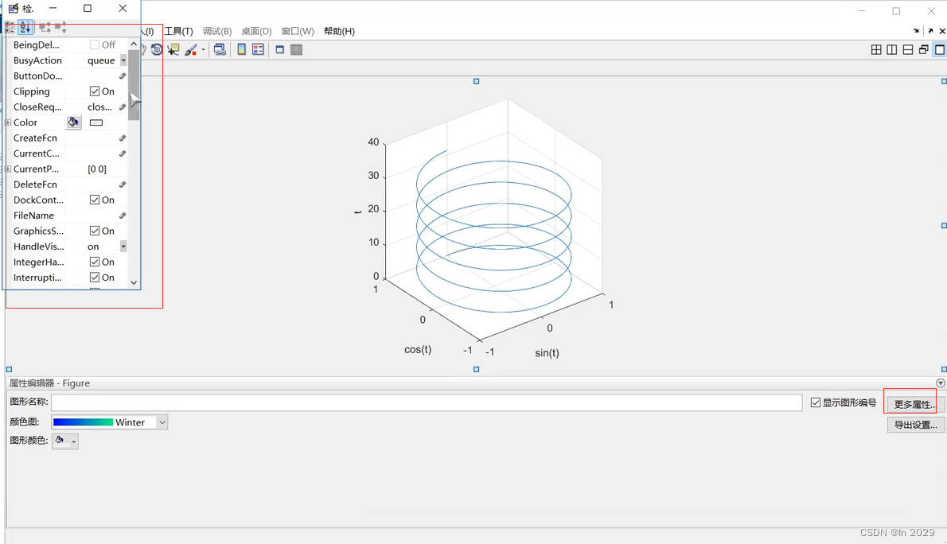Edit the FileName pencil icon

coord(122,216)
